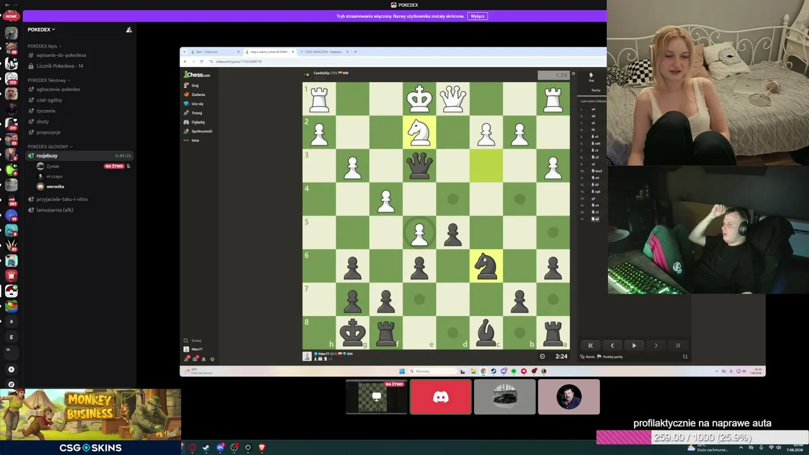
Task: Open Ucz się in the Chess.com sidebar
Action: (193, 104)
